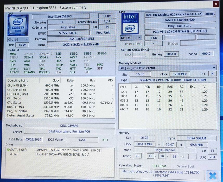Click the DDR4 SDRAM memory type field
223x182 pixels.
click(197, 138)
